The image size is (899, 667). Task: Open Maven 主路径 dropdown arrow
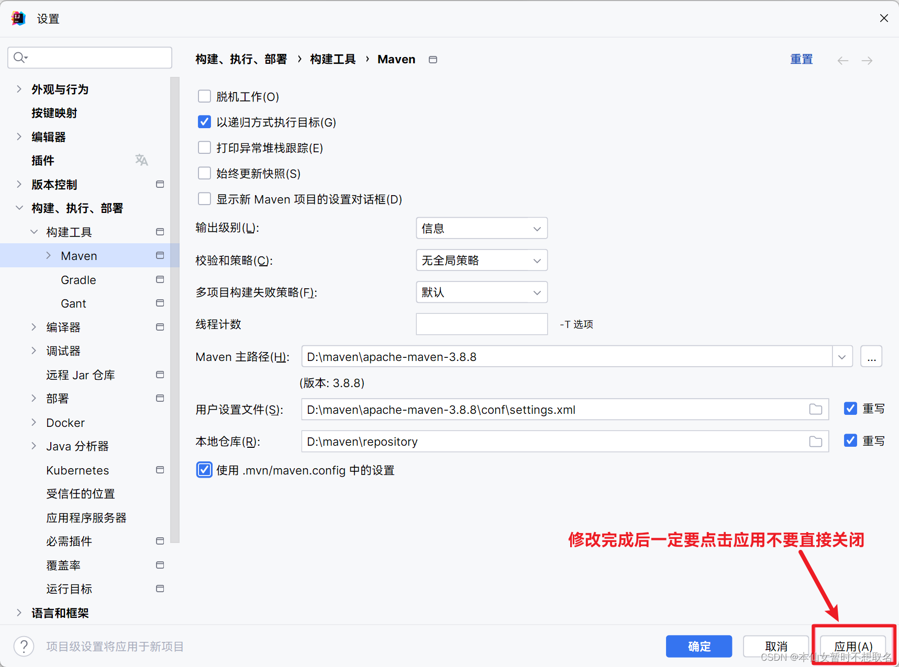point(842,357)
